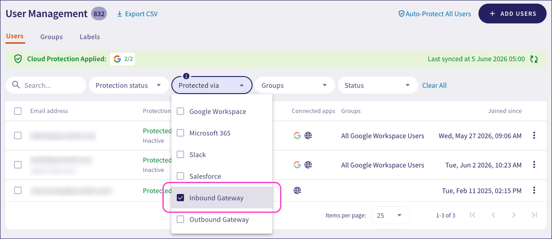552x239 pixels.
Task: Click Export CSV link
Action: (137, 14)
